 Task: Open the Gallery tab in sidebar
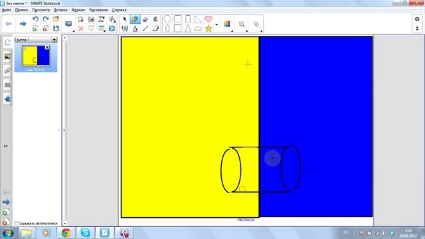click(x=7, y=56)
